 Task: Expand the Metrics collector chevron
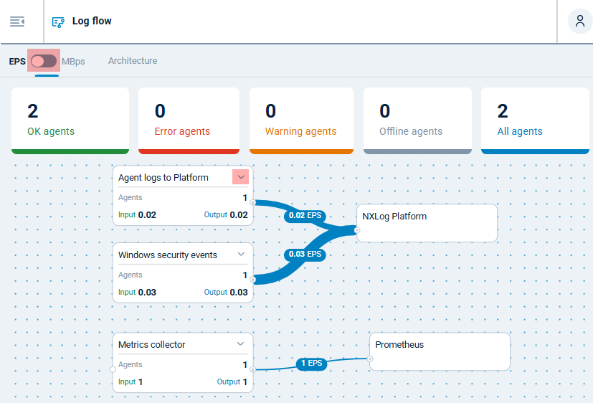tap(241, 344)
